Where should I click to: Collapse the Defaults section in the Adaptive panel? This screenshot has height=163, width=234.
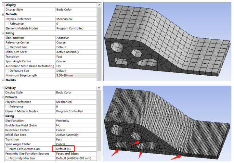3,14
